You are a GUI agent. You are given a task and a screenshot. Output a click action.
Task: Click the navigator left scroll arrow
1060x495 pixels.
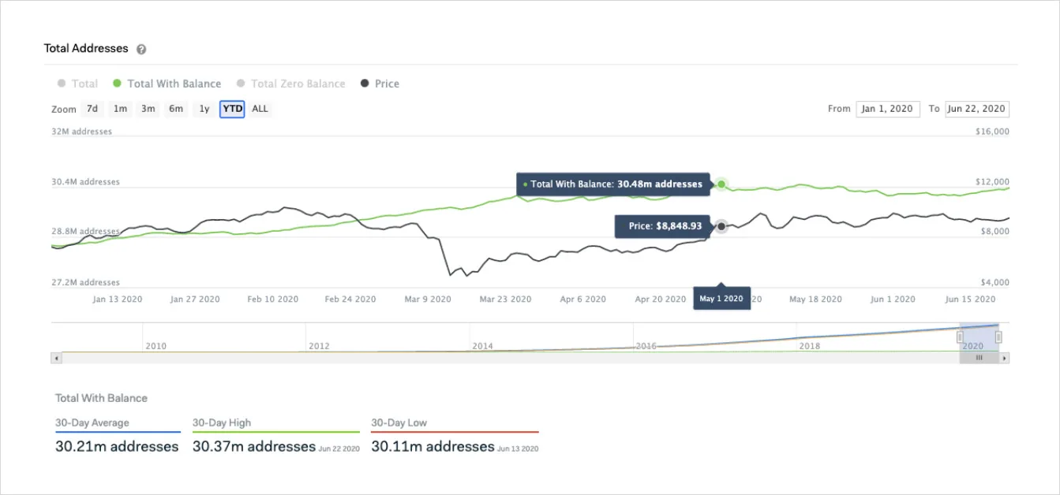point(56,358)
